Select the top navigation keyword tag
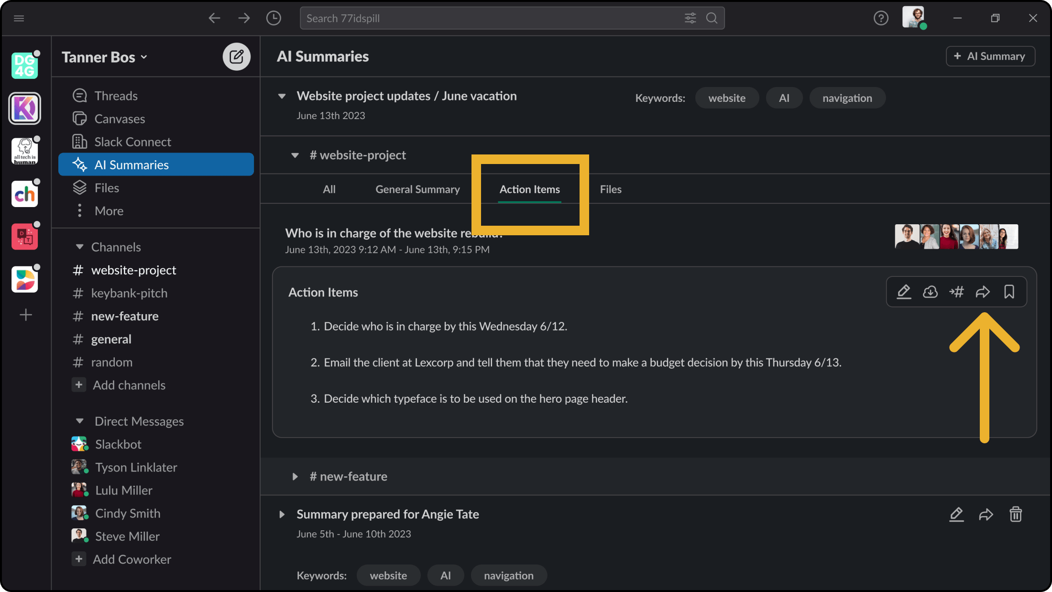 point(847,98)
